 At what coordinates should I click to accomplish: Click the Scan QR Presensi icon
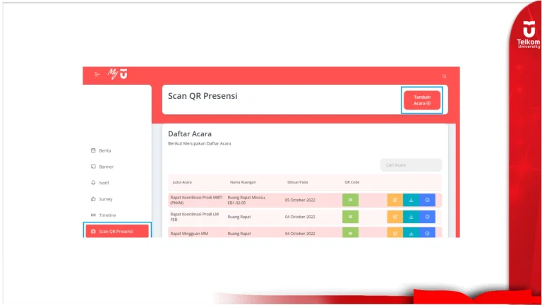tap(93, 232)
